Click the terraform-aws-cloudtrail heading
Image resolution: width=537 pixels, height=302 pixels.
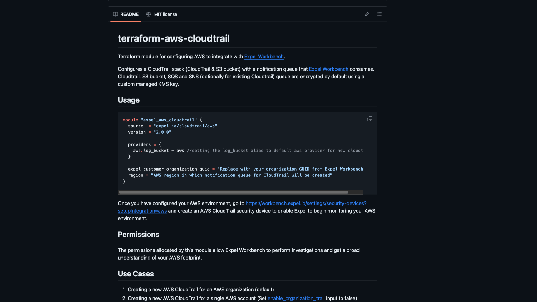(174, 38)
